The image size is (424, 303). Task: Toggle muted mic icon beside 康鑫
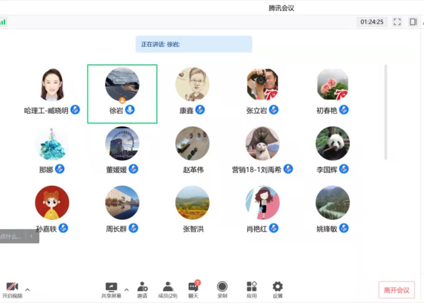200,110
